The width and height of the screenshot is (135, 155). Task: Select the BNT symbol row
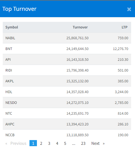(67, 49)
